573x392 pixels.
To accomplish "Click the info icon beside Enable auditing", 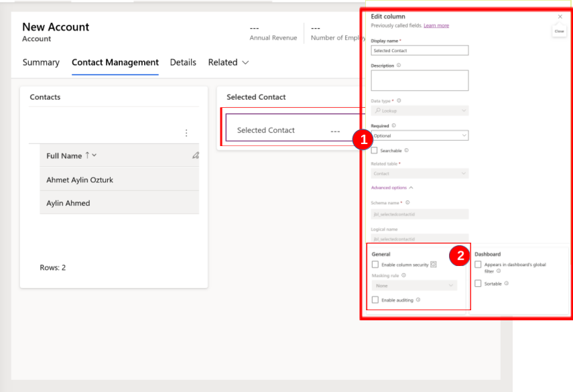I will point(418,299).
